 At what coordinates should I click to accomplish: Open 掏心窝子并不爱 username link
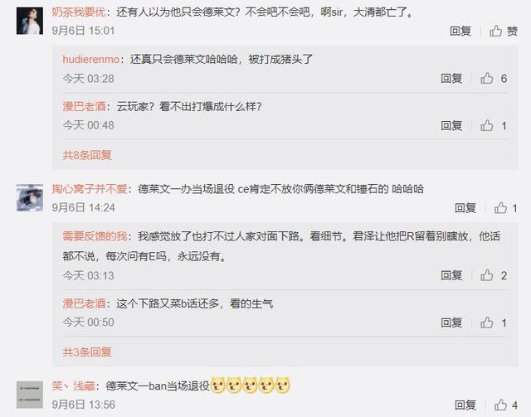pos(90,188)
